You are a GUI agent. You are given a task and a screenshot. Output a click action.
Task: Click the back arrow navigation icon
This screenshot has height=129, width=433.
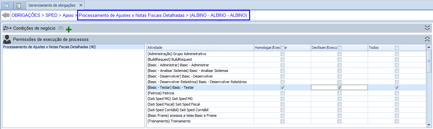coord(6,15)
